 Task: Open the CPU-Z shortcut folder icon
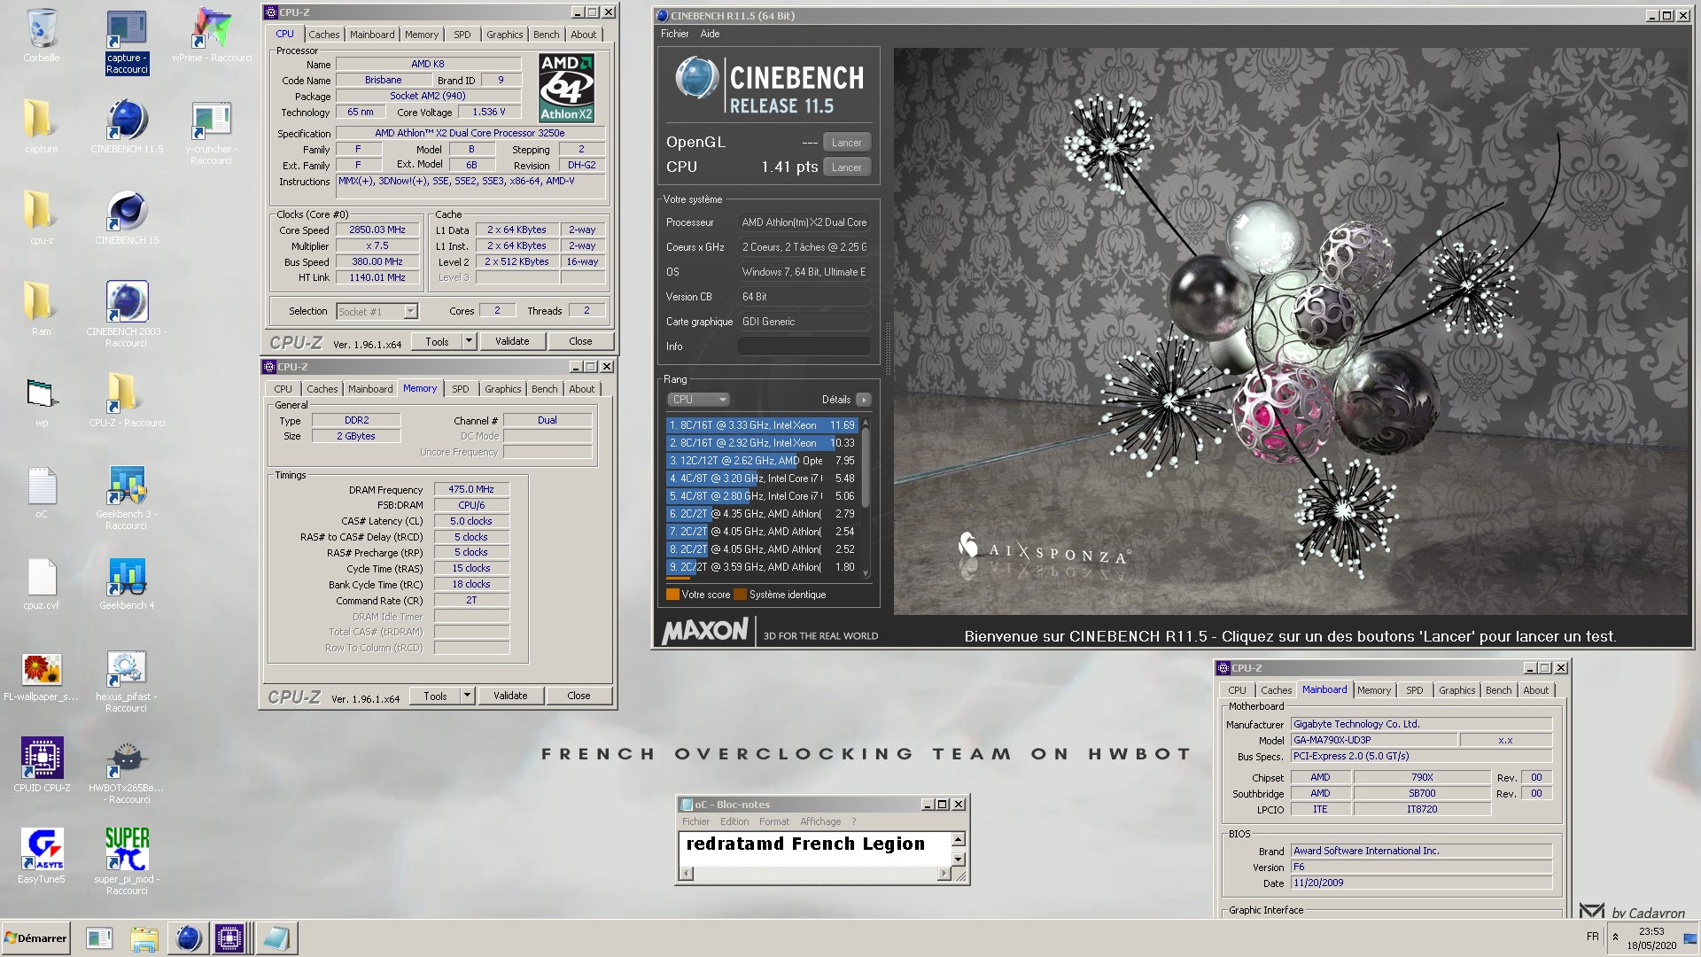click(127, 401)
